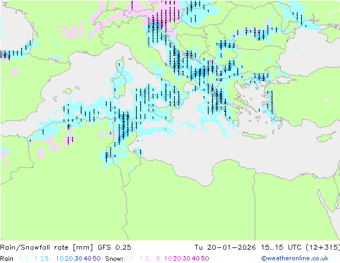The height and width of the screenshot is (263, 340).
Task: Select rain legend value 30
Action: (x=78, y=259)
